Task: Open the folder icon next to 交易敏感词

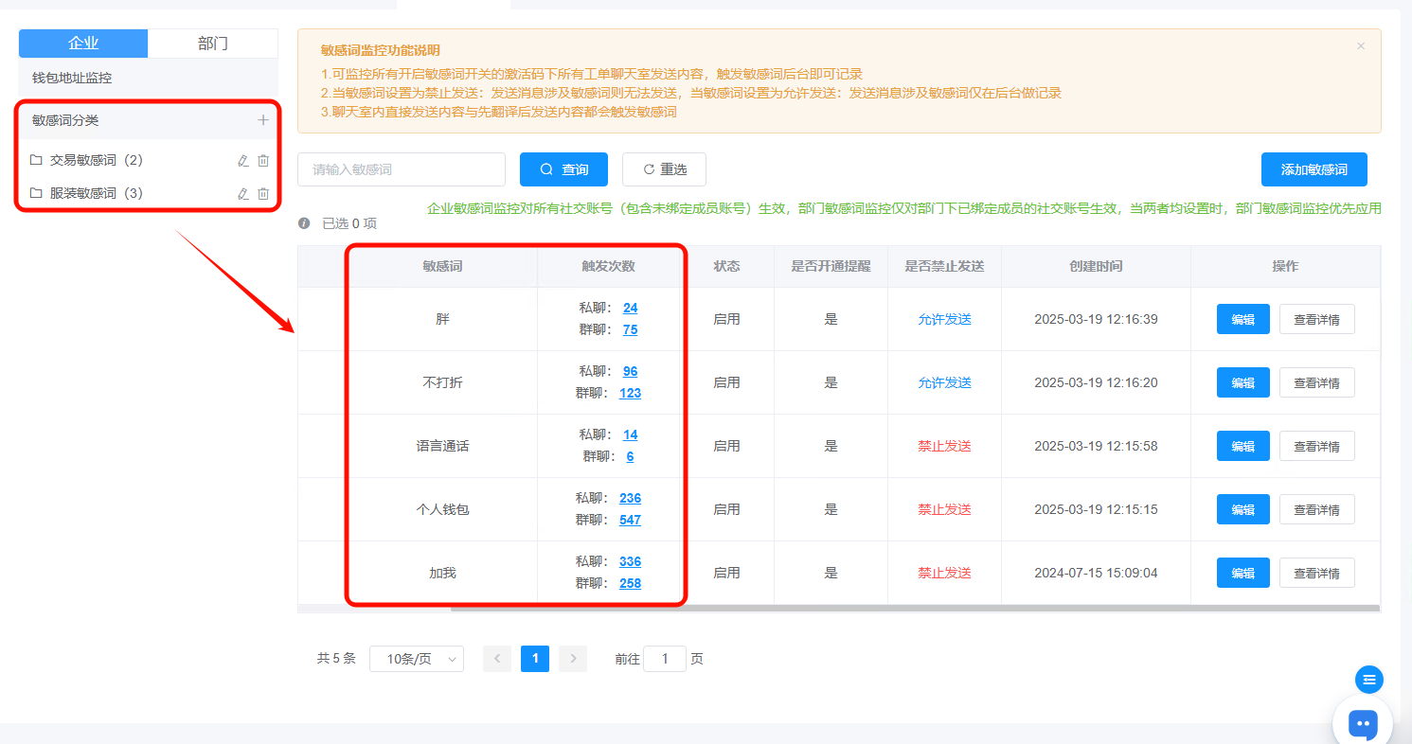Action: pos(35,160)
